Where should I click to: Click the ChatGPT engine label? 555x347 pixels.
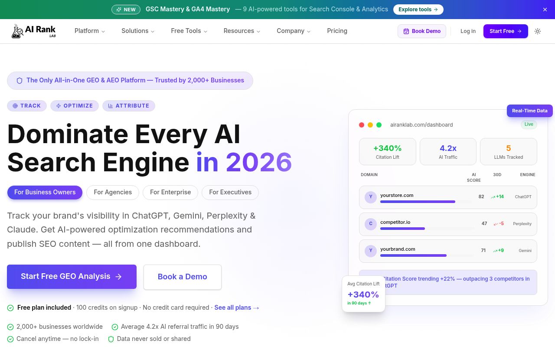coord(523,197)
